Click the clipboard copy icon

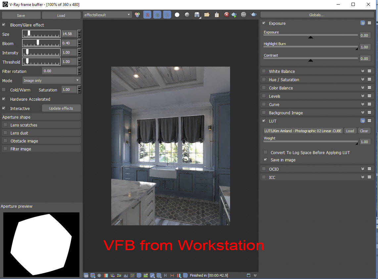[x=217, y=15]
